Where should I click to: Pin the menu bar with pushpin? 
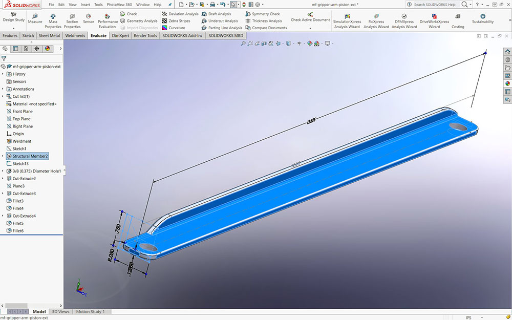tap(170, 4)
